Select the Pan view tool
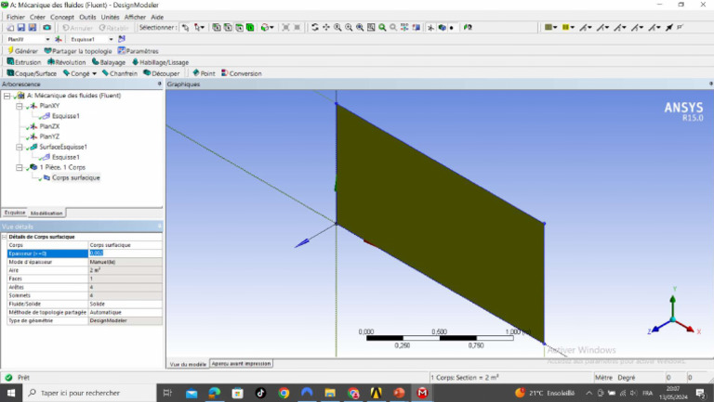The width and height of the screenshot is (714, 402). [x=326, y=28]
